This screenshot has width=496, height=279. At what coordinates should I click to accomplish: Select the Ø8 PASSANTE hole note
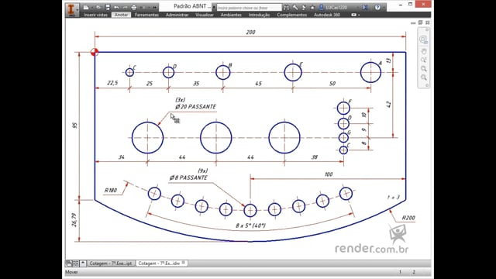click(188, 177)
